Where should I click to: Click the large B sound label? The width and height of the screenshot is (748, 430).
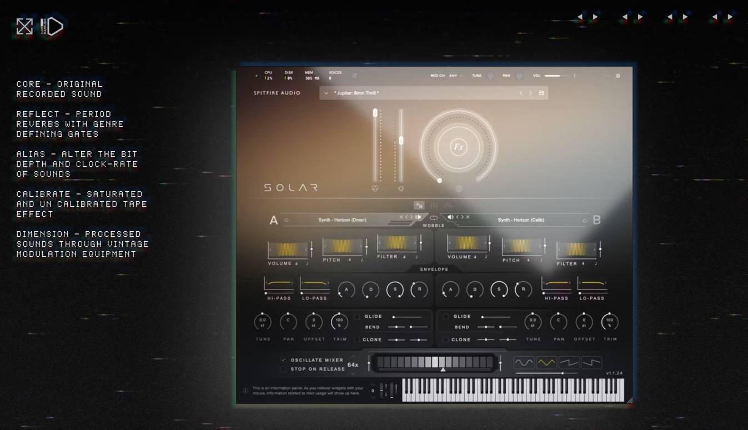(597, 220)
